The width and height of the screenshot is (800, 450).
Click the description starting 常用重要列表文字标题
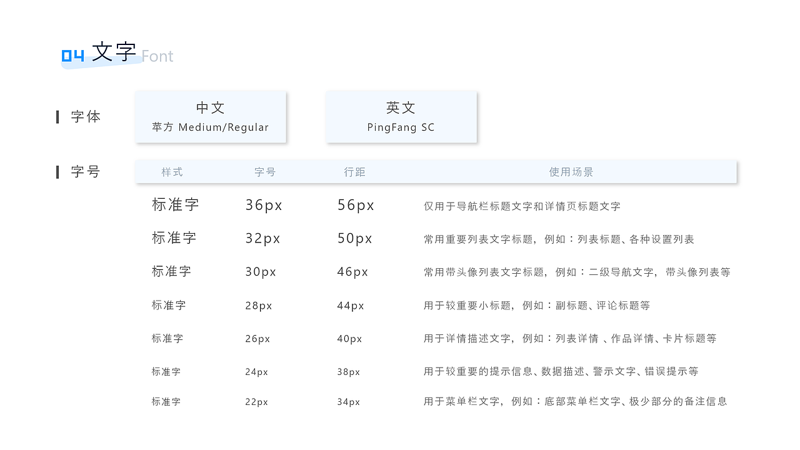pyautogui.click(x=559, y=239)
